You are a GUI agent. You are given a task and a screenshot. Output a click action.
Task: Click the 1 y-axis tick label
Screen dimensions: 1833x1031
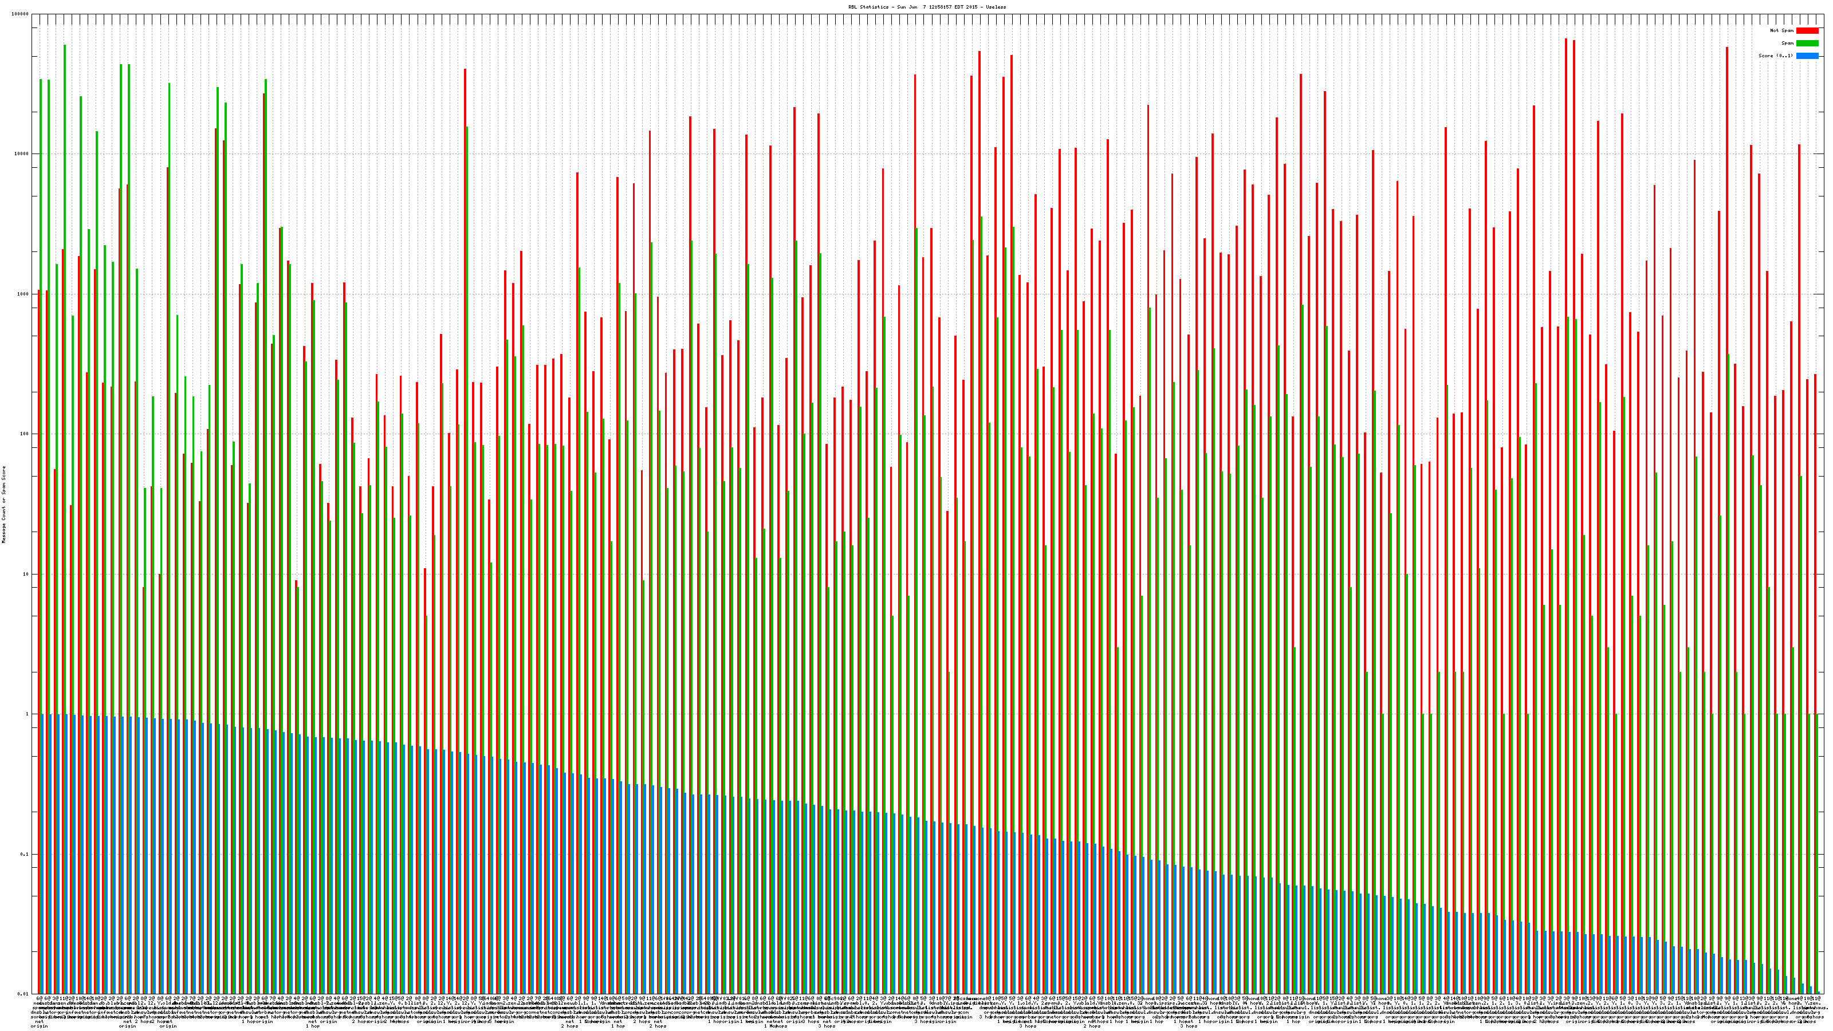tap(27, 714)
